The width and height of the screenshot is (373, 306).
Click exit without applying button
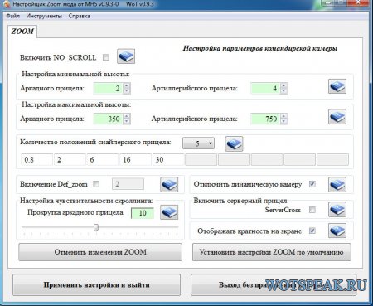(x=274, y=285)
